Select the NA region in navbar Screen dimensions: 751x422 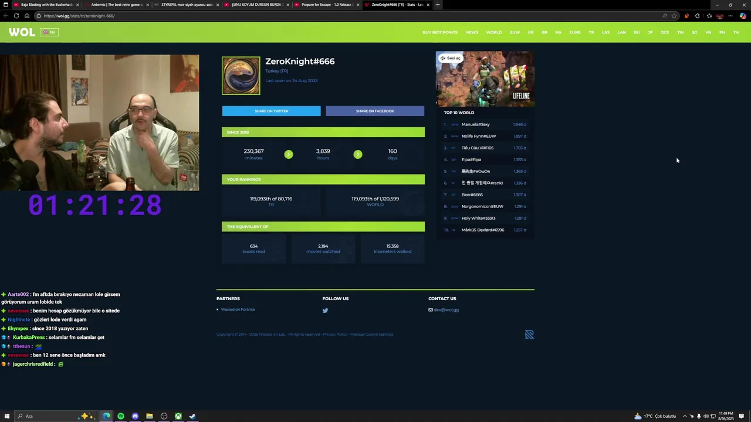tap(559, 32)
